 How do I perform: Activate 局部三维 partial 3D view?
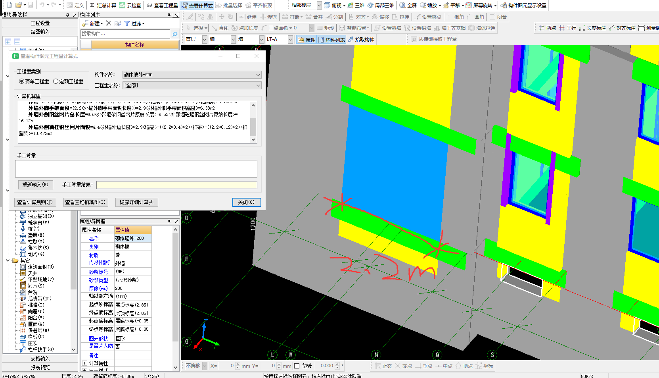tap(381, 5)
